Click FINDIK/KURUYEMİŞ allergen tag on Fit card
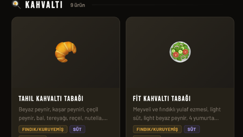Image resolution: width=243 pixels, height=137 pixels. point(157,129)
